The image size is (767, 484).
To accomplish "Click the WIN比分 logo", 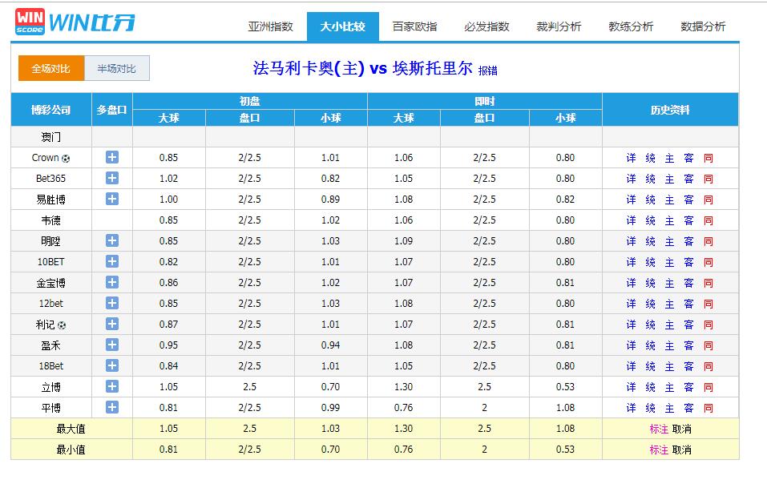I will pos(75,22).
